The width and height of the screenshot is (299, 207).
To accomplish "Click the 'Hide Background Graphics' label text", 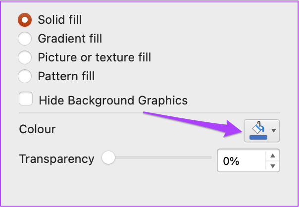I will [113, 101].
